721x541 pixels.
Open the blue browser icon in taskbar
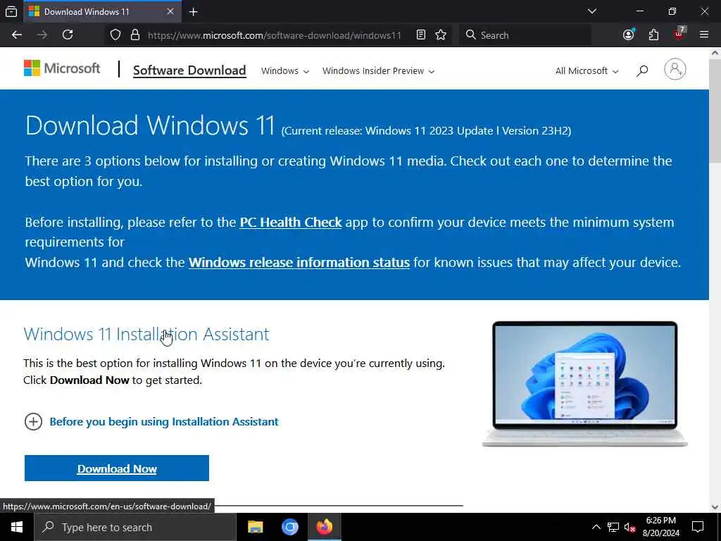click(289, 527)
